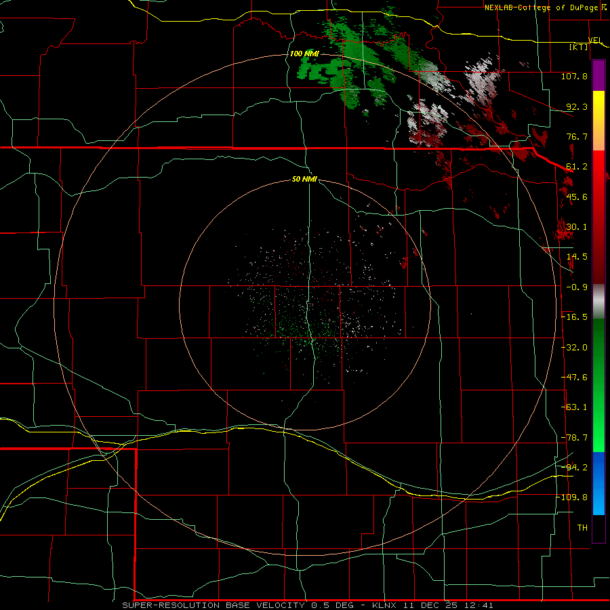The image size is (610, 610).
Task: Click the -109.8 velocity scale value
Action: (x=572, y=497)
